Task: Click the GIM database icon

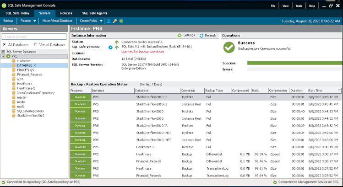Action: 14,79
